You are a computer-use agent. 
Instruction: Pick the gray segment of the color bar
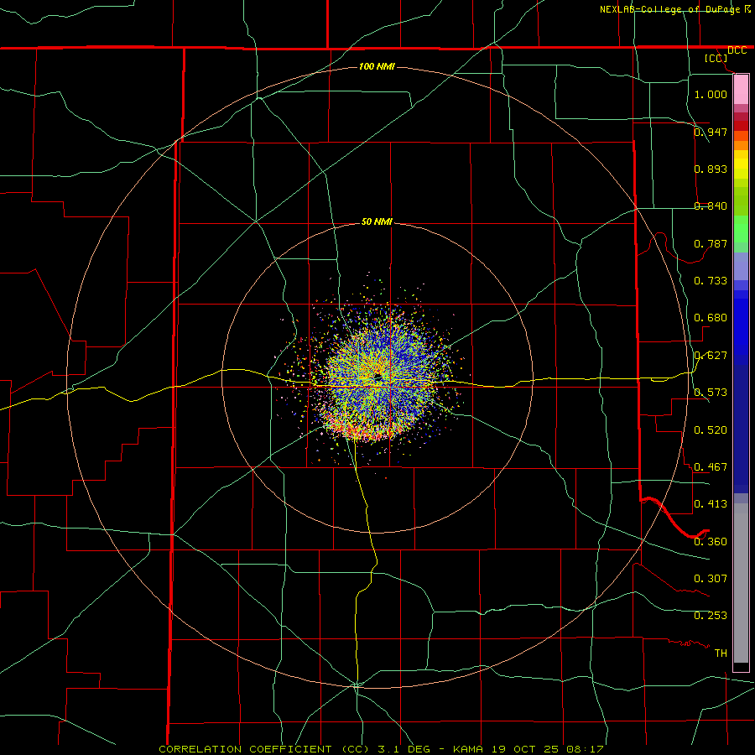[x=741, y=583]
